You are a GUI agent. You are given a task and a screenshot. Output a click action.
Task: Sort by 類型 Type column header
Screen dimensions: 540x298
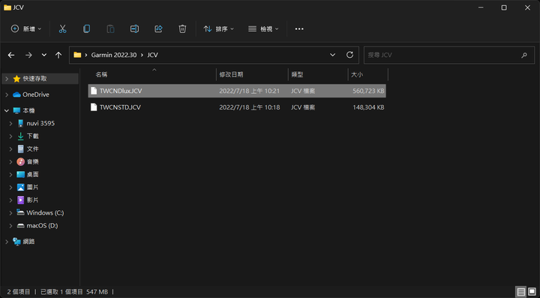(x=297, y=74)
